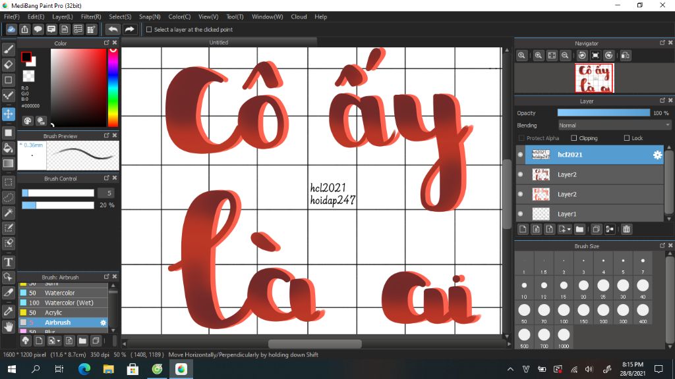The width and height of the screenshot is (675, 379).
Task: Switch to the Untitled canvas tab
Action: (219, 42)
